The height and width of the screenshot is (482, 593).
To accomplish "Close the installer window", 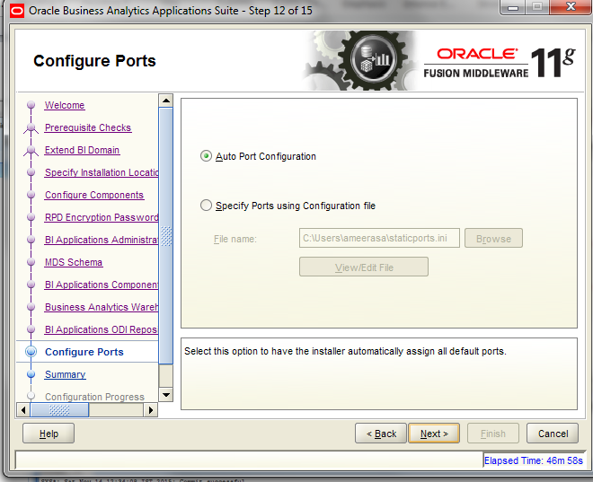I will tap(571, 6).
